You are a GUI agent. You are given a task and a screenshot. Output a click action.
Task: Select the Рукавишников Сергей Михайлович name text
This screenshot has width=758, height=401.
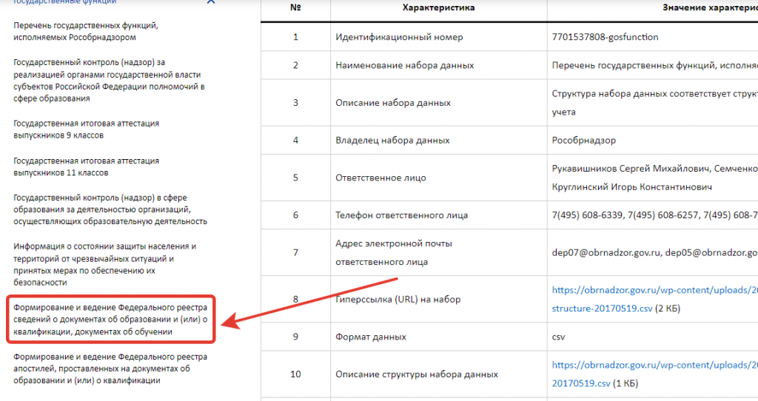[x=631, y=169]
